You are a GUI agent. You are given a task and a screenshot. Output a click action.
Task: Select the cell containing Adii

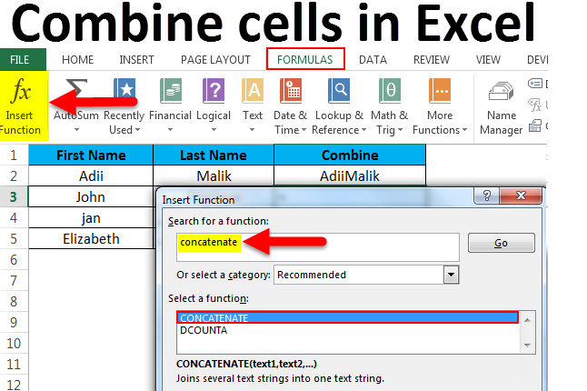[x=91, y=175]
